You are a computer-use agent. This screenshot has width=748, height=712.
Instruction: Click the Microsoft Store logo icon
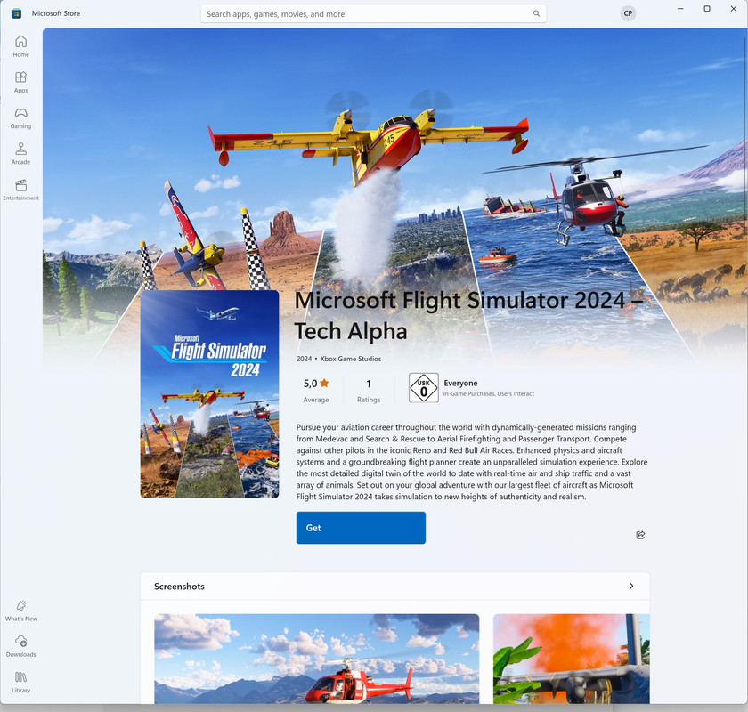(16, 13)
